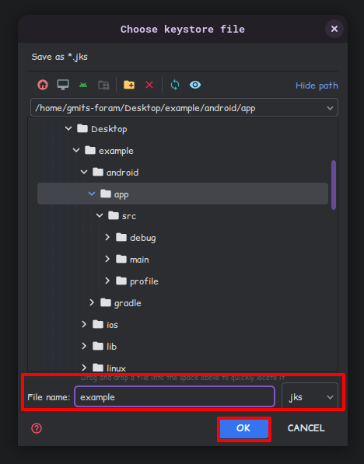Open the path history dropdown
The height and width of the screenshot is (464, 364).
tap(330, 108)
